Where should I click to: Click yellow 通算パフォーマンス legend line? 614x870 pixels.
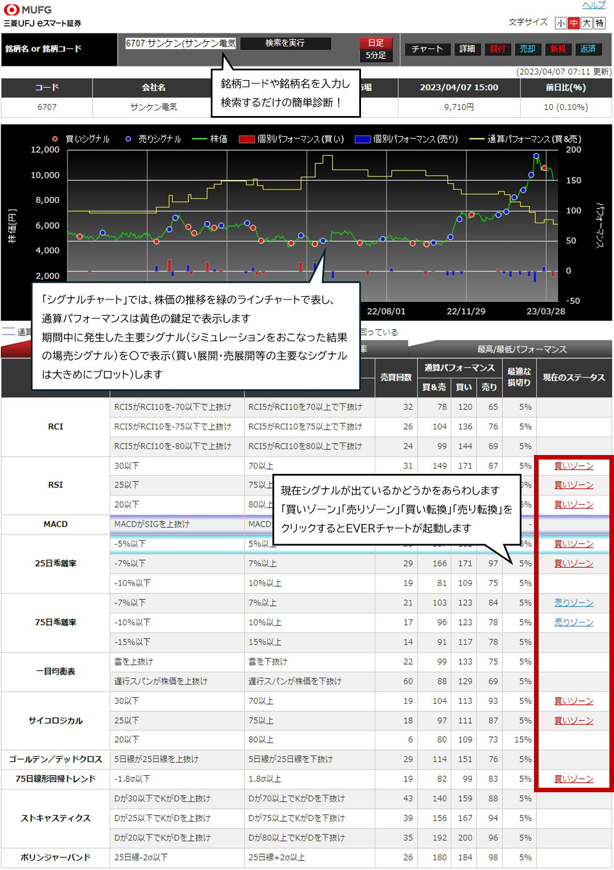coord(476,139)
